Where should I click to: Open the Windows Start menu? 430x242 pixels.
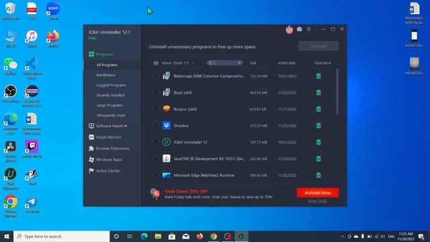point(7,236)
